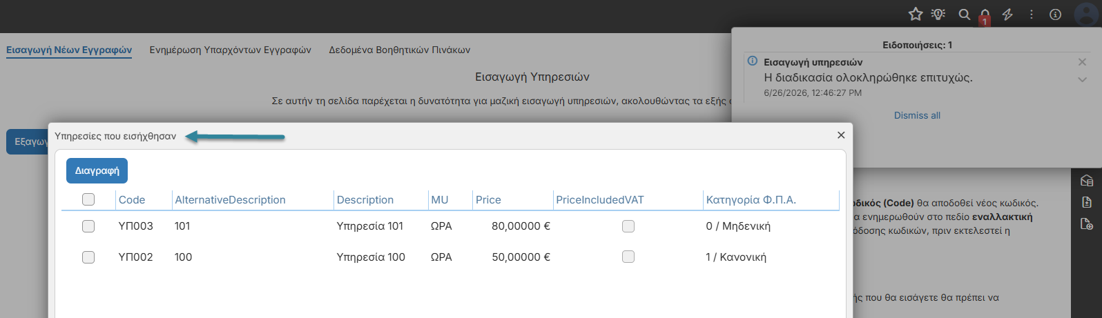Click the Dismiss all link
Image resolution: width=1102 pixels, height=318 pixels.
[x=917, y=115]
